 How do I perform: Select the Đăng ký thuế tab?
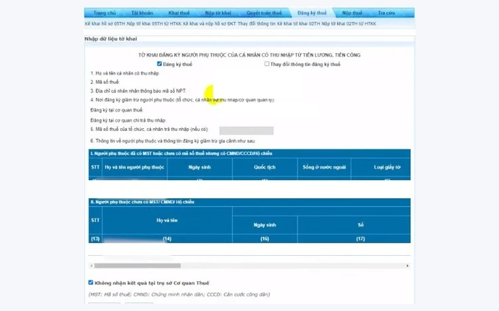tap(312, 13)
